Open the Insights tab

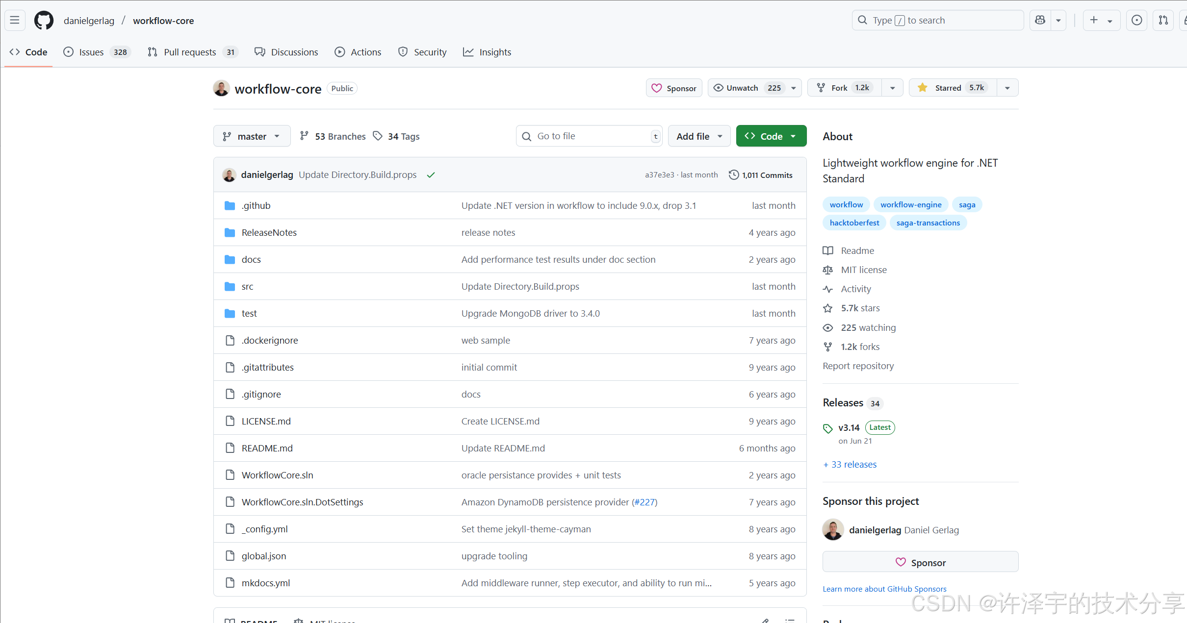tap(495, 52)
